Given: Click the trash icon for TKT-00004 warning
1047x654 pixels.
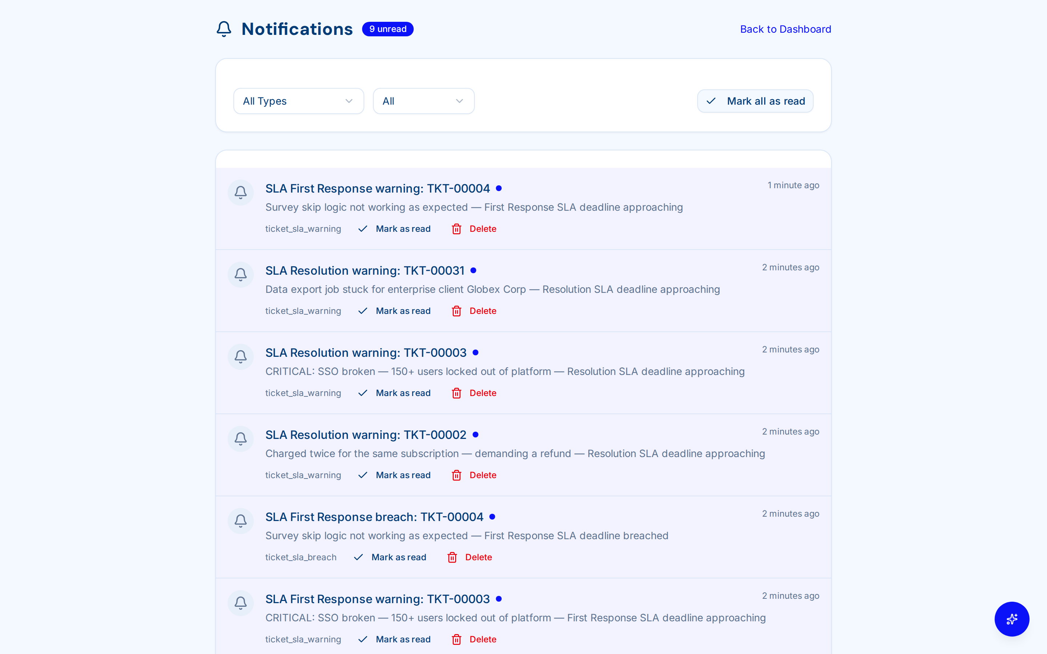Looking at the screenshot, I should coord(456,229).
